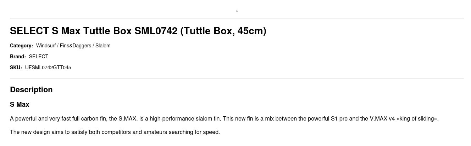Click "S1 pro" in the description paragraph
The width and height of the screenshot is (471, 146).
pos(339,119)
